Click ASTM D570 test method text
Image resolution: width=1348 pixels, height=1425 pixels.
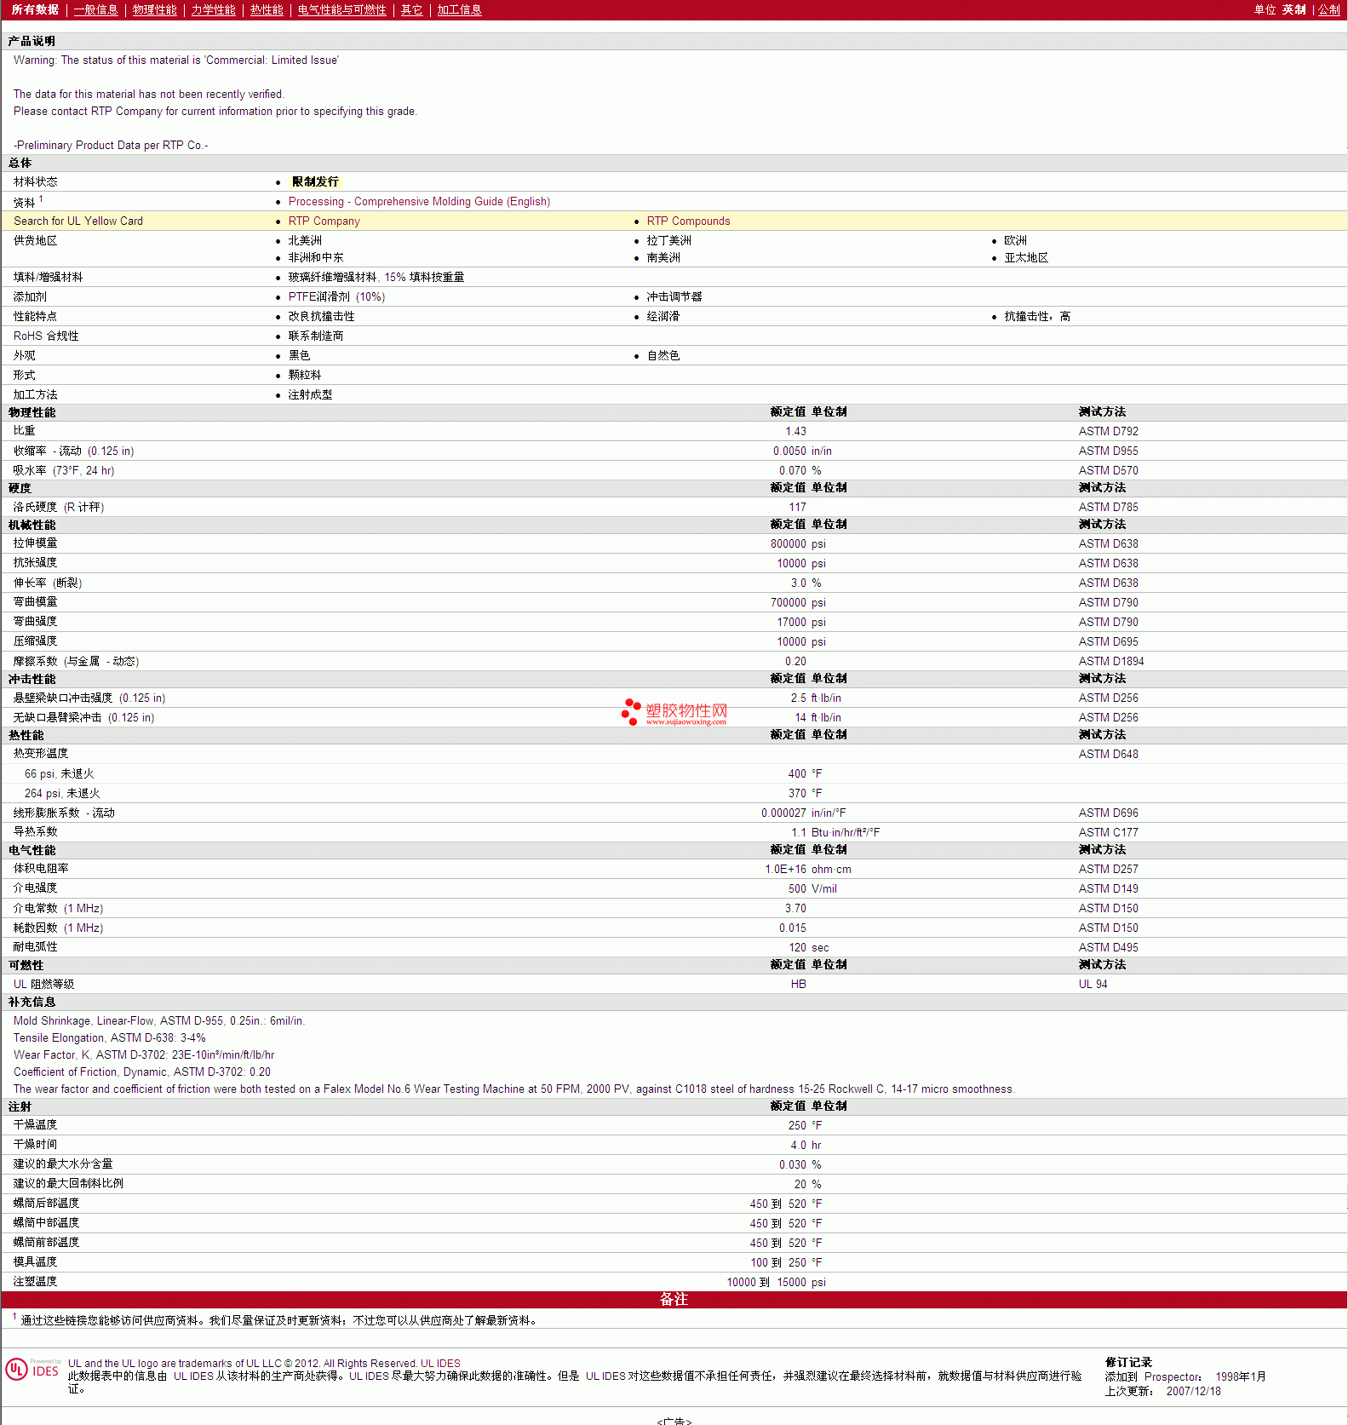(1108, 470)
